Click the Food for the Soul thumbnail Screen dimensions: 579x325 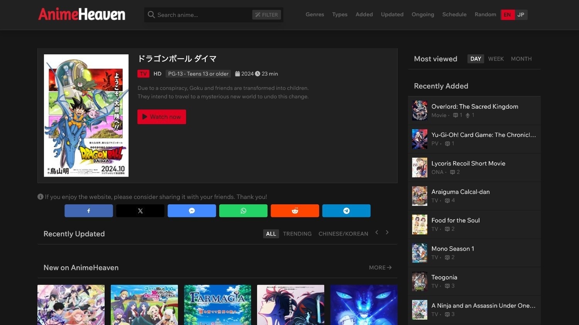click(x=420, y=225)
